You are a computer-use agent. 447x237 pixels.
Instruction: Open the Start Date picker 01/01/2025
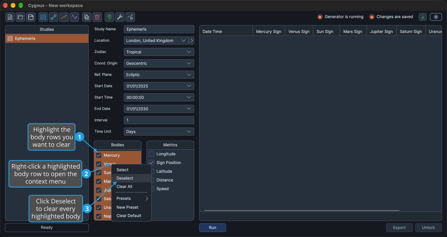159,86
